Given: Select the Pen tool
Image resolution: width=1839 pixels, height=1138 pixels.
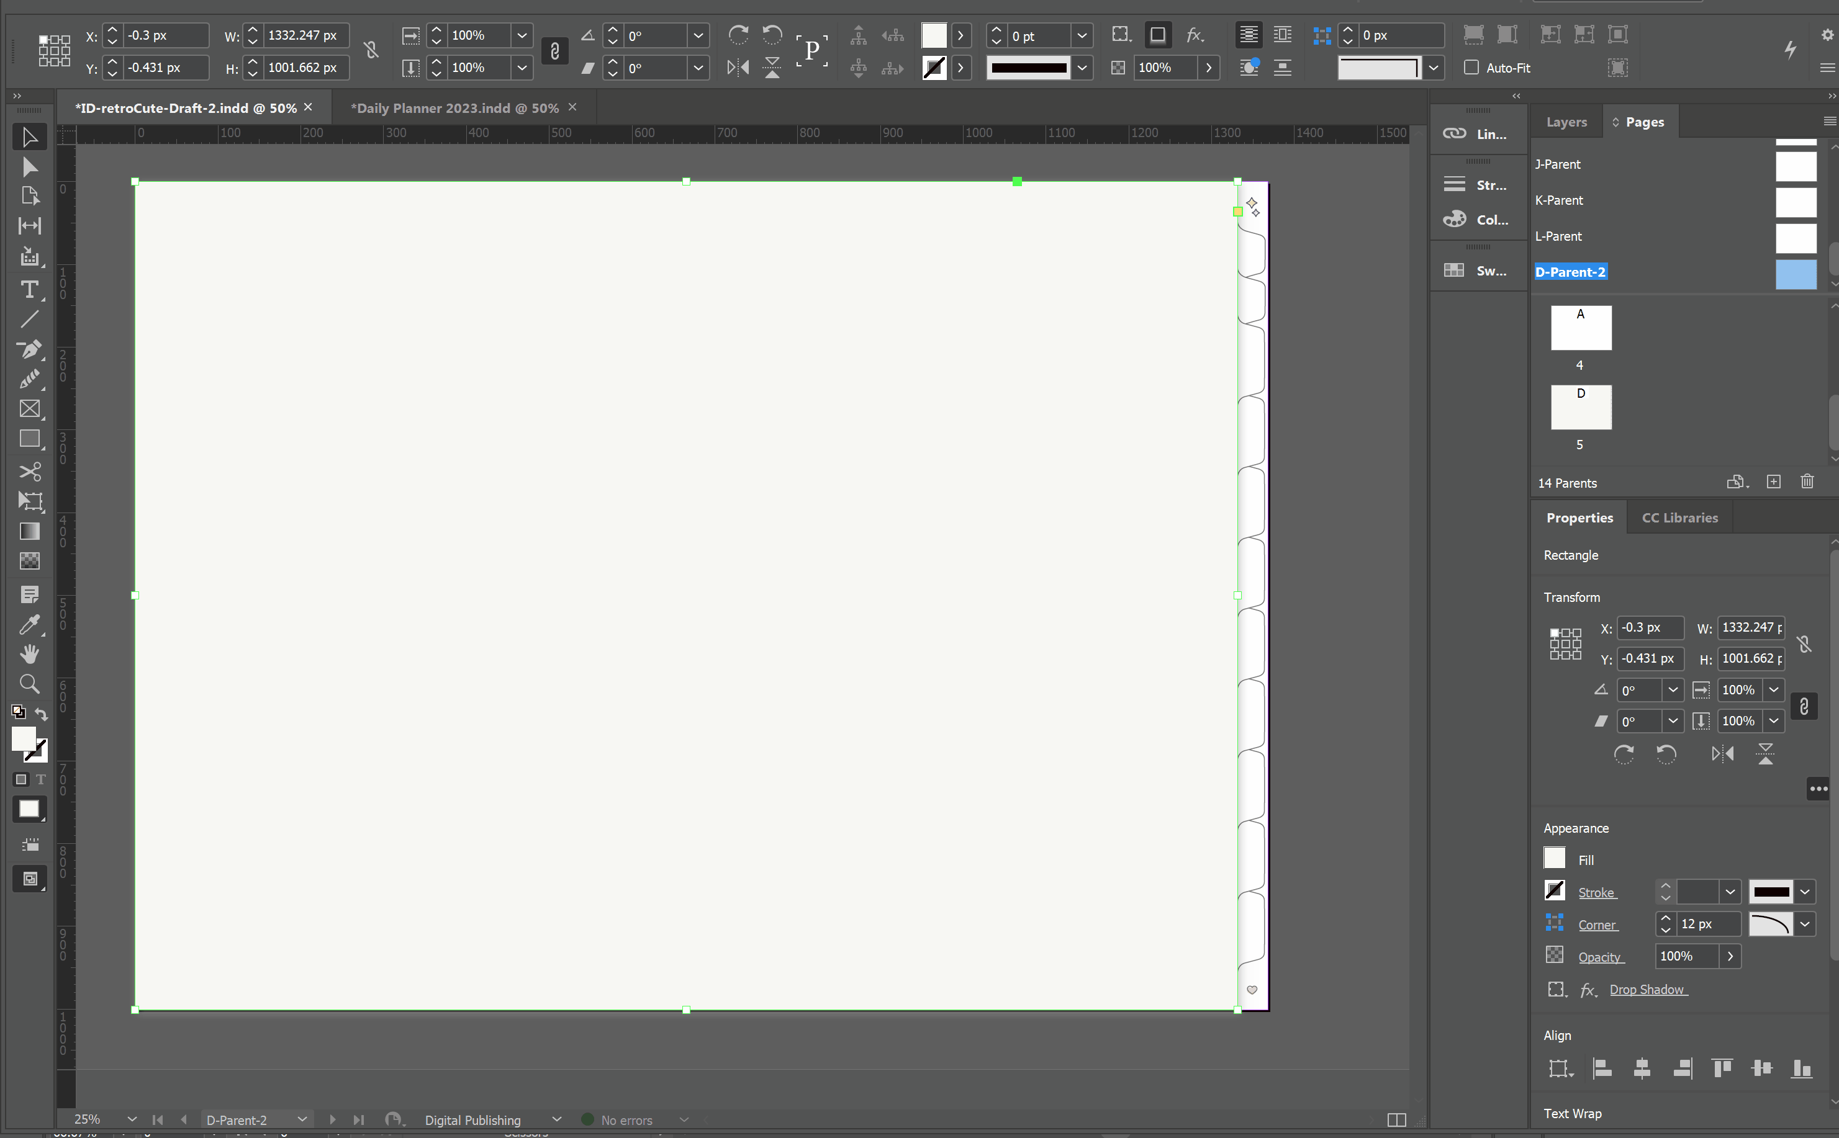Looking at the screenshot, I should point(29,349).
